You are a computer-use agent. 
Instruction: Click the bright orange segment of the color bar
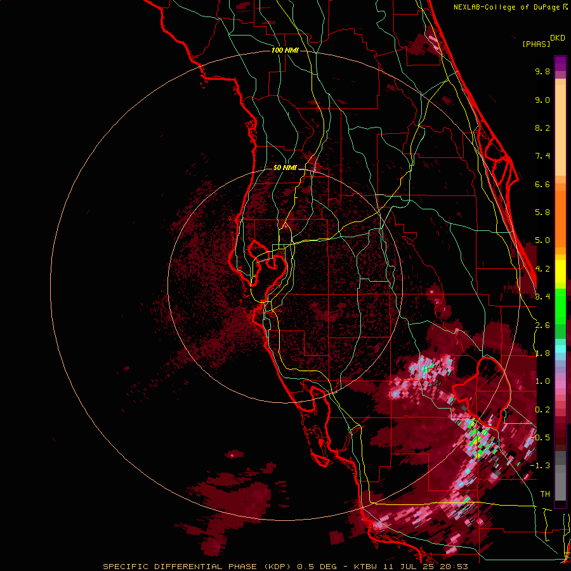[x=560, y=218]
